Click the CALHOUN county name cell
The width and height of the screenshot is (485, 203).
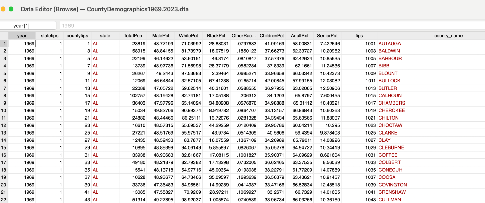[390, 96]
